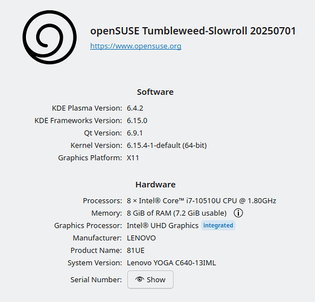Click the Graphics Platform value X11
Viewport: 315px width, 302px height.
tap(133, 158)
